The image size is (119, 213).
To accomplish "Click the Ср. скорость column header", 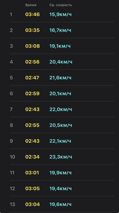I will tap(61, 5).
